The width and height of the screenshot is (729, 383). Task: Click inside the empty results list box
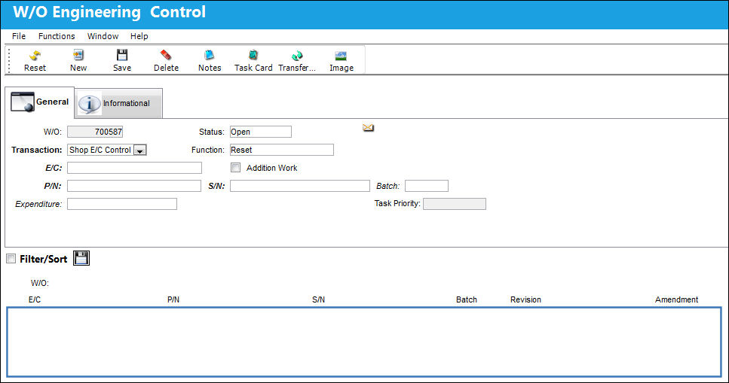point(364,342)
